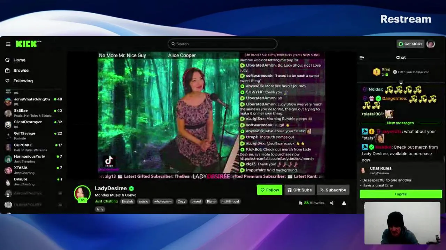Open GriffSavage channel in sidebar
446x250 pixels.
33,136
